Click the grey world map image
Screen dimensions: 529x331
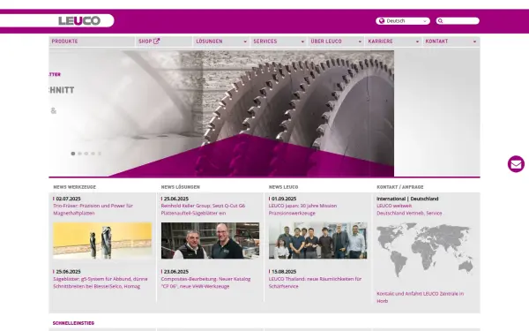coord(425,251)
